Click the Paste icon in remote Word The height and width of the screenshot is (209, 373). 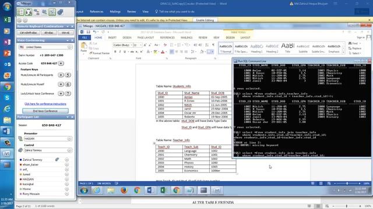click(83, 45)
